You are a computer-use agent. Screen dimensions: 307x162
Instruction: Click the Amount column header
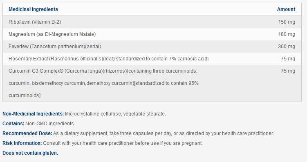click(286, 9)
